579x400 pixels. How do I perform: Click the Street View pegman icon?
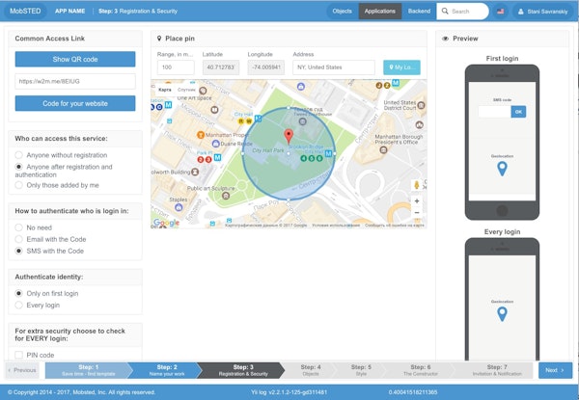[x=417, y=185]
